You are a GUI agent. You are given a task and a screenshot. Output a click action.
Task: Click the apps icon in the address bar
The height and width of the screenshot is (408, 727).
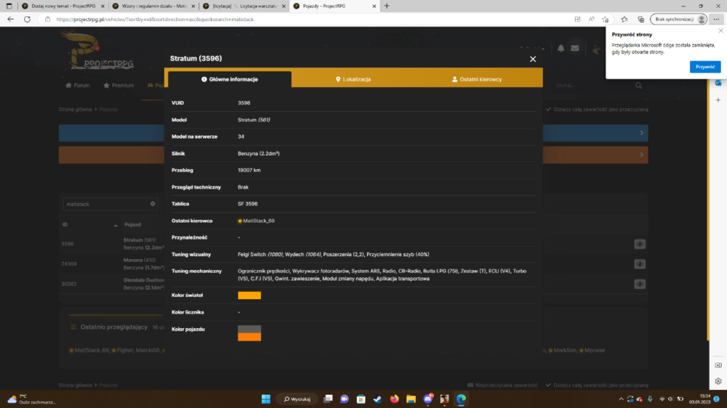coord(577,20)
